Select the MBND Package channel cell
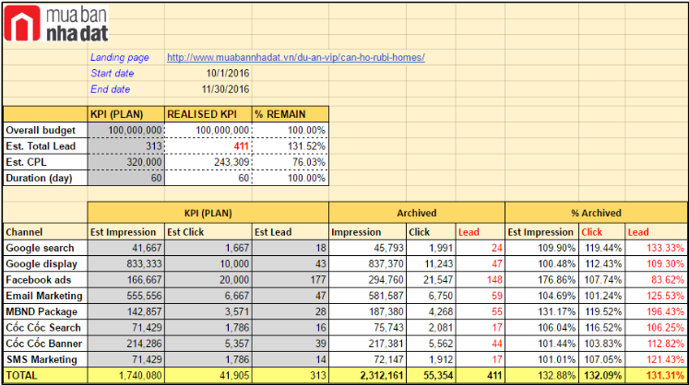689x385 pixels. click(x=42, y=310)
